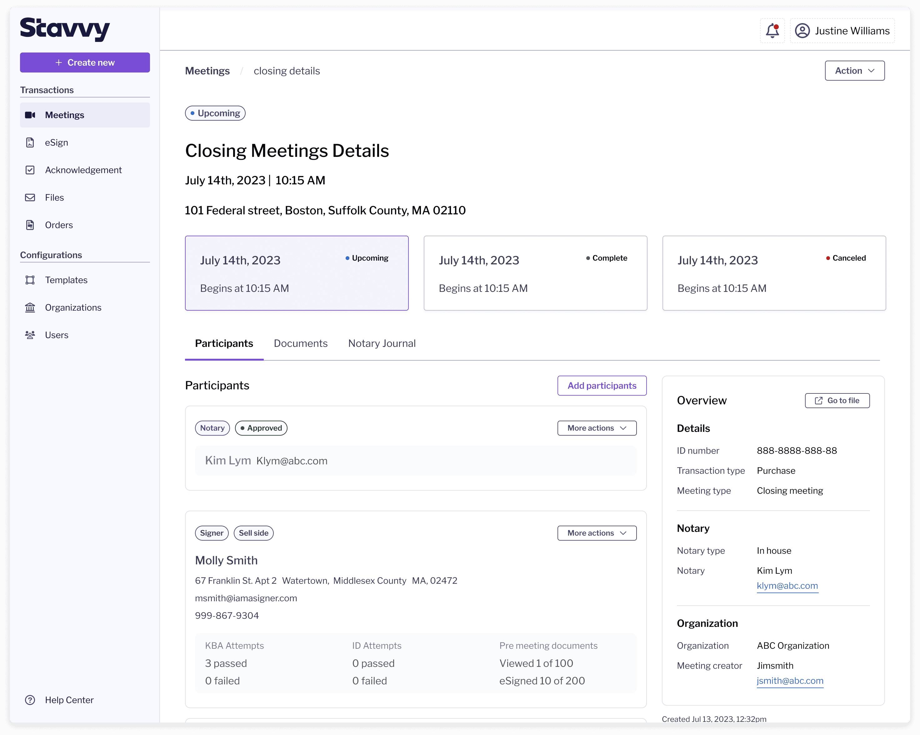Screen dimensions: 920x735
Task: Click the Signer role tag
Action: (212, 533)
